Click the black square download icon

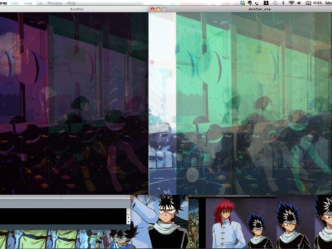[x=266, y=3]
